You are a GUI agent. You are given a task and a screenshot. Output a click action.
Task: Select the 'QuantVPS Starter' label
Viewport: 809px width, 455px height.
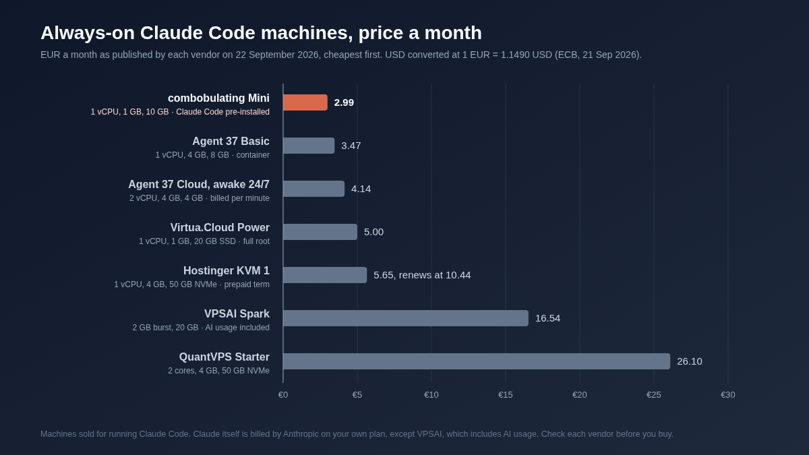[x=224, y=357]
